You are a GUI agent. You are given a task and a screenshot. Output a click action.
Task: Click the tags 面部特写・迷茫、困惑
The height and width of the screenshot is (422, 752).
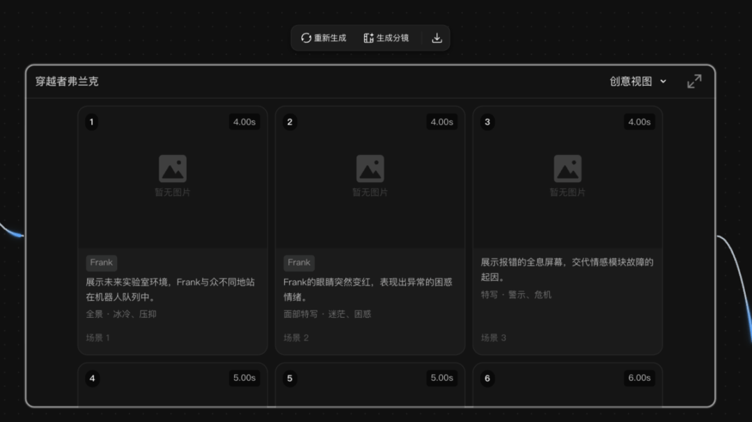327,314
